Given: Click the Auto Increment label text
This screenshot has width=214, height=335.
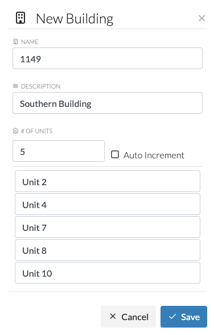Looking at the screenshot, I should coord(154,155).
